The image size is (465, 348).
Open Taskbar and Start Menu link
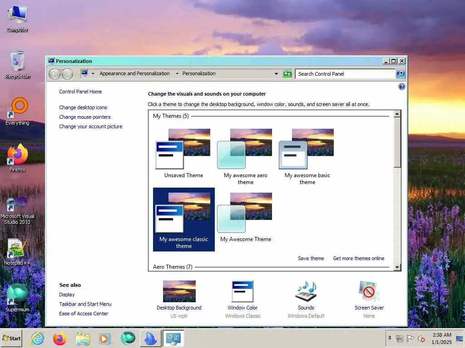coord(85,304)
